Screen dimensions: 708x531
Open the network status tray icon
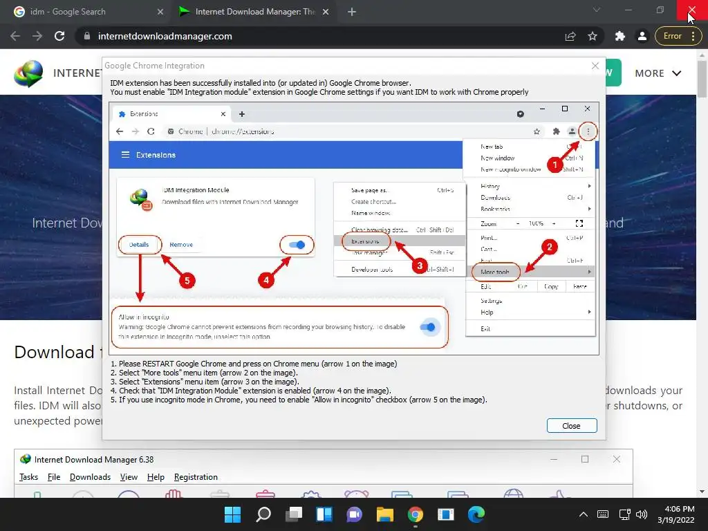click(624, 514)
